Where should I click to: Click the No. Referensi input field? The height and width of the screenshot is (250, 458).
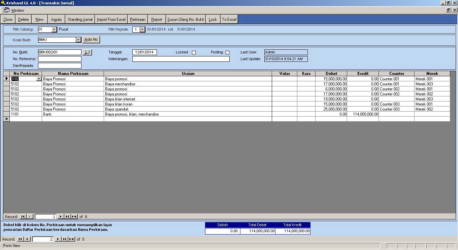60,59
